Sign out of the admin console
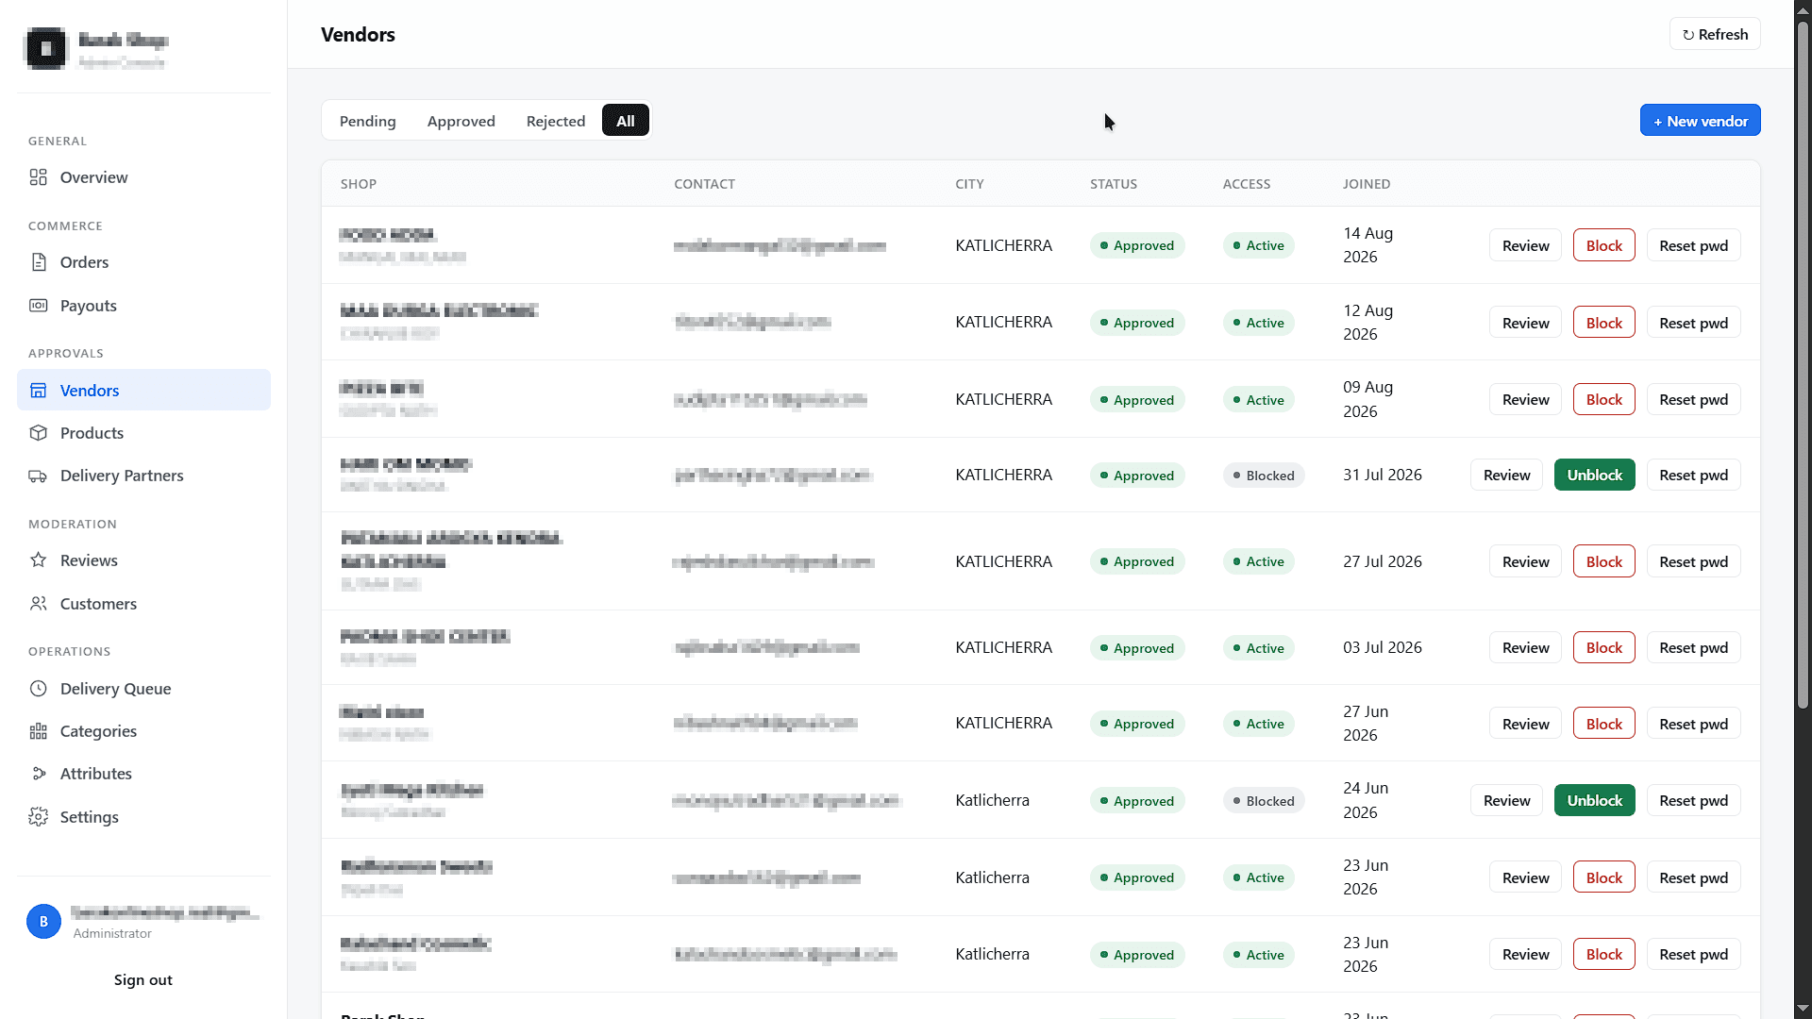Image resolution: width=1812 pixels, height=1019 pixels. coord(143,980)
